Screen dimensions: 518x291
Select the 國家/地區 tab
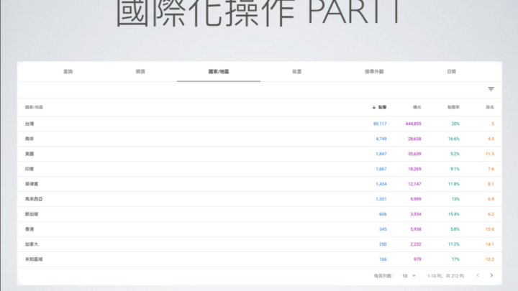[x=219, y=72]
